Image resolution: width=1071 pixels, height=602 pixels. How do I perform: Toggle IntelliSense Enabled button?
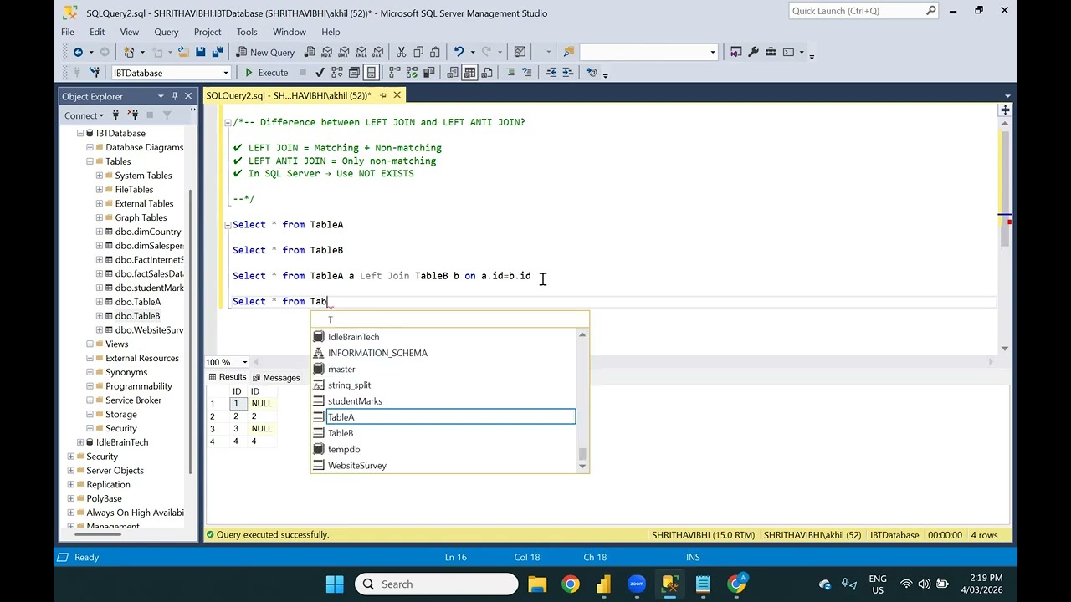coord(371,73)
